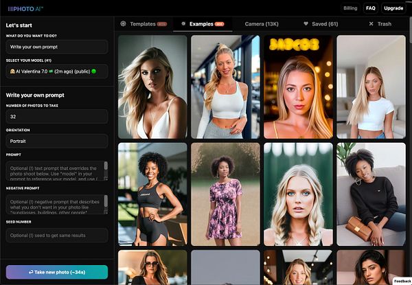Viewport: 412px width, 285px height.
Task: Open the dark-haired woman photo in bottom row
Action: [371, 267]
